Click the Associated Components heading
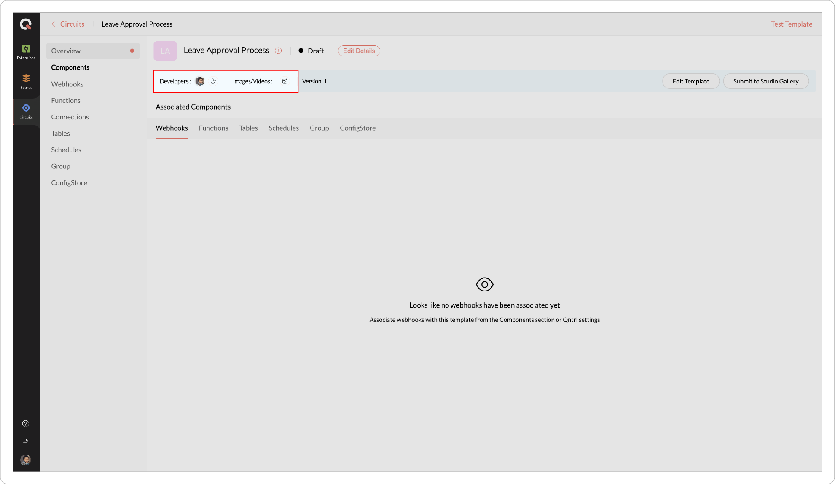Viewport: 835px width, 484px height. point(193,107)
